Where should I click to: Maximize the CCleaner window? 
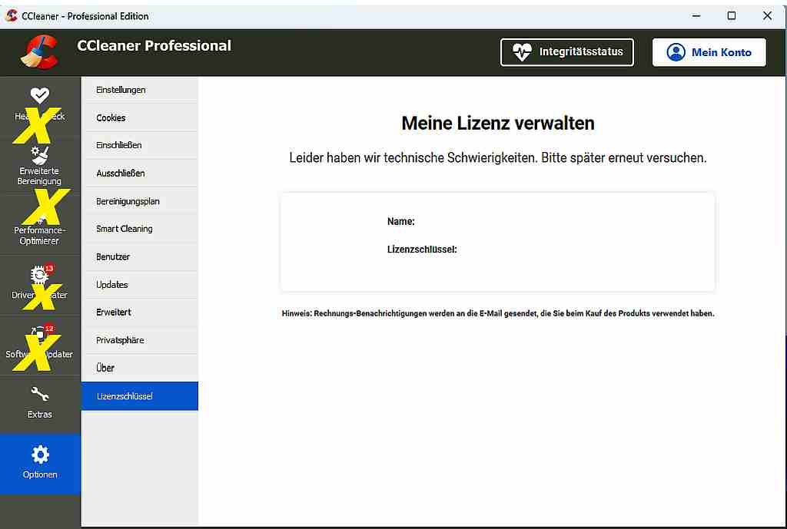point(732,15)
